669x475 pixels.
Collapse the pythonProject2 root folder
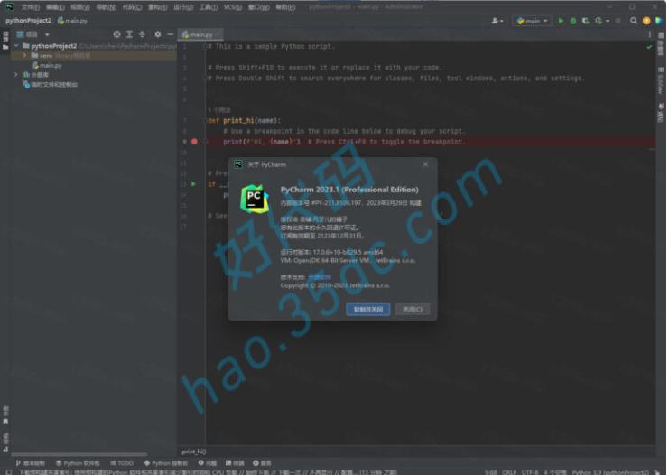tap(16, 46)
